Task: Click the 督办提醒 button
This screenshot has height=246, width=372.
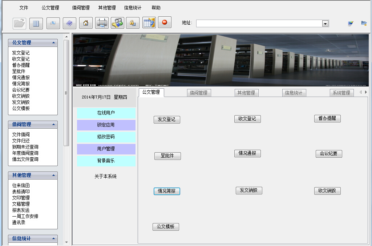Action: coord(327,118)
